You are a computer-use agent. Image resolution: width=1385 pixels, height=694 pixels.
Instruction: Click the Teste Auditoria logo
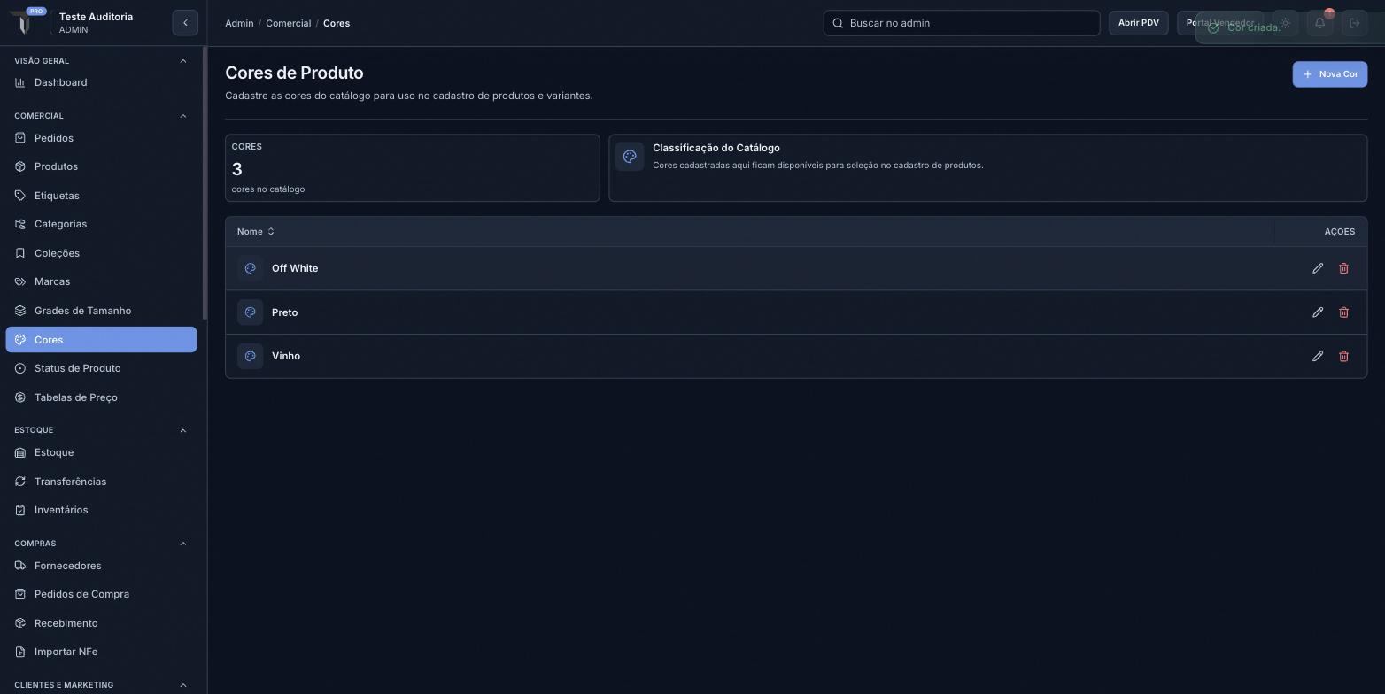pyautogui.click(x=24, y=21)
